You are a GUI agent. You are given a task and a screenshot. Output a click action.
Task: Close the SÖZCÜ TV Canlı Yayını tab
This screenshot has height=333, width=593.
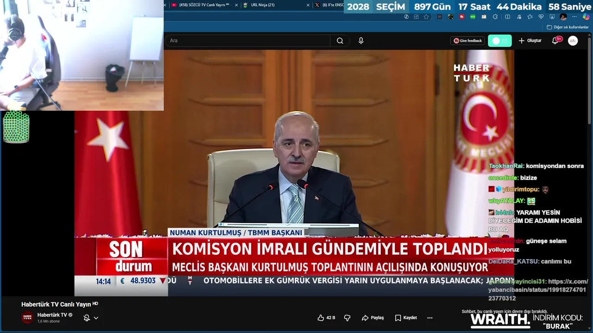(236, 5)
